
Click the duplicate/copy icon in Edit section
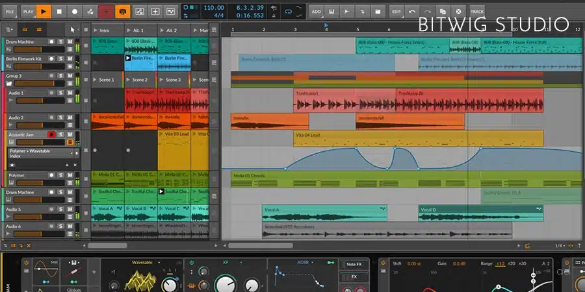point(443,12)
